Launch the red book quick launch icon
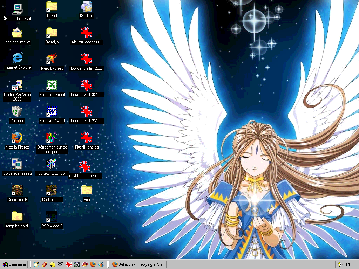Image resolution: width=359 pixels, height=269 pixels. (45, 264)
